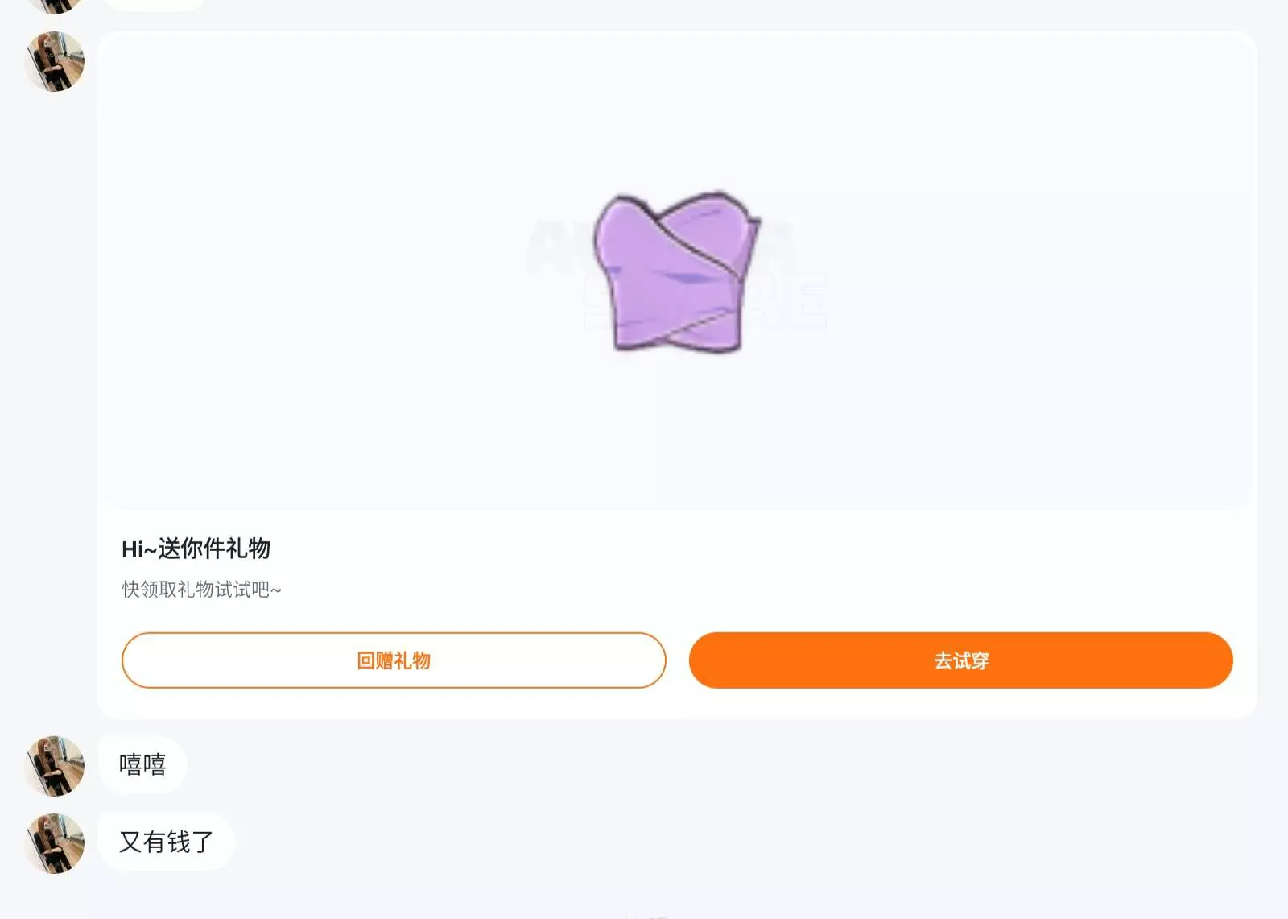Tap the partially visible avatar at top
The height and width of the screenshot is (919, 1288).
[55, 6]
